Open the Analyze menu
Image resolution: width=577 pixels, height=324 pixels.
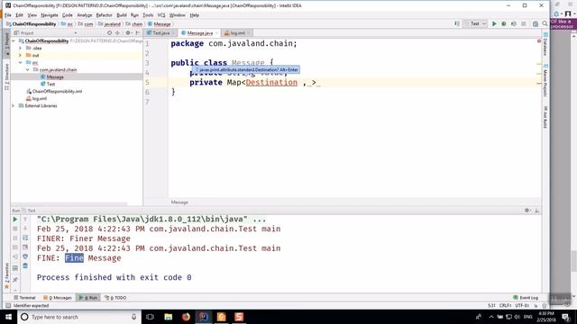pos(84,15)
